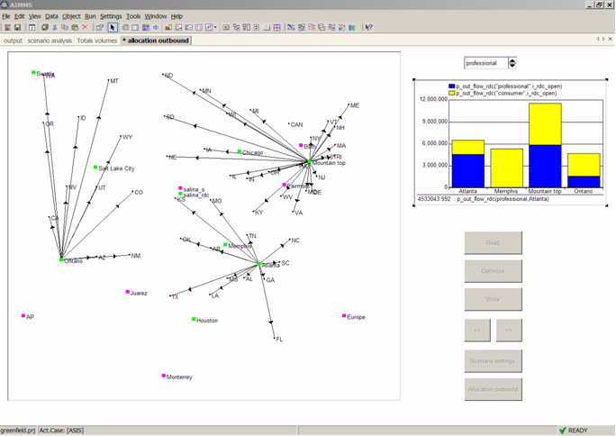Open the Run menu
The width and height of the screenshot is (616, 436).
point(90,16)
